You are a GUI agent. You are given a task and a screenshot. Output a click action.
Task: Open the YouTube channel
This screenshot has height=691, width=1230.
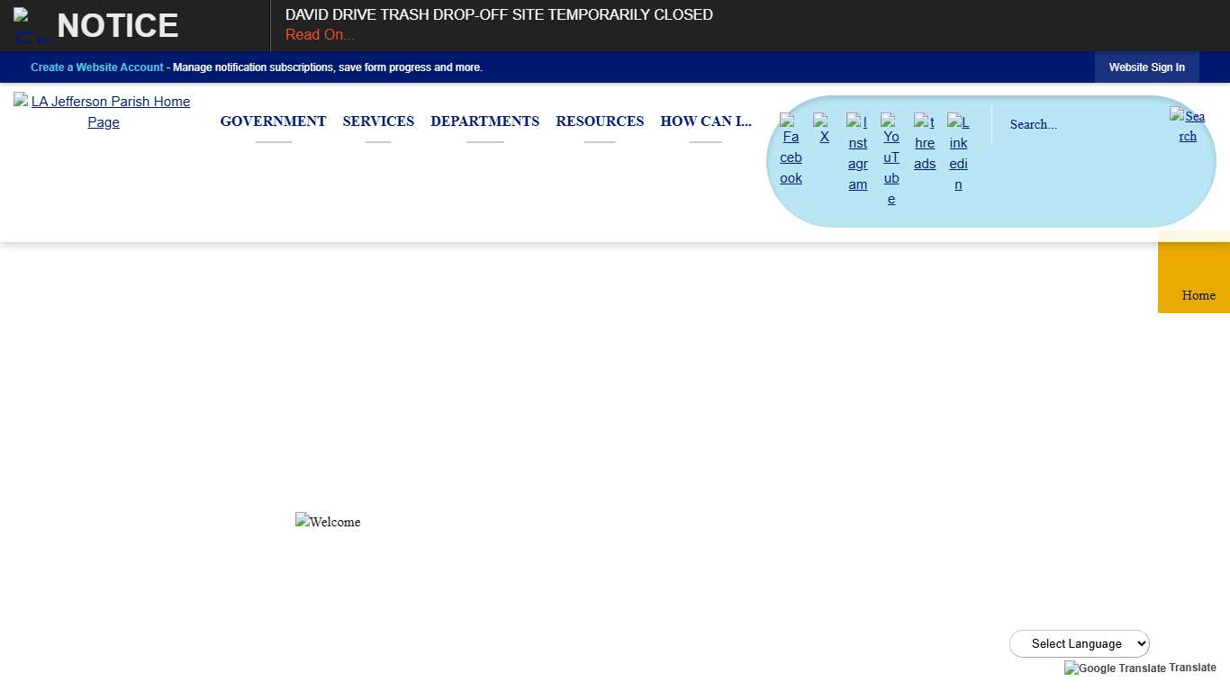click(891, 159)
